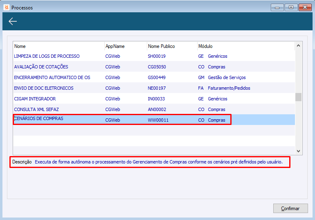
Task: Select CIGAM INTEGRADOR row
Action: [x=154, y=99]
